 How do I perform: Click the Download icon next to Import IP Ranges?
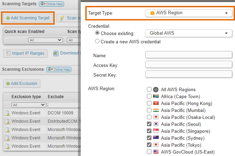(x=56, y=53)
